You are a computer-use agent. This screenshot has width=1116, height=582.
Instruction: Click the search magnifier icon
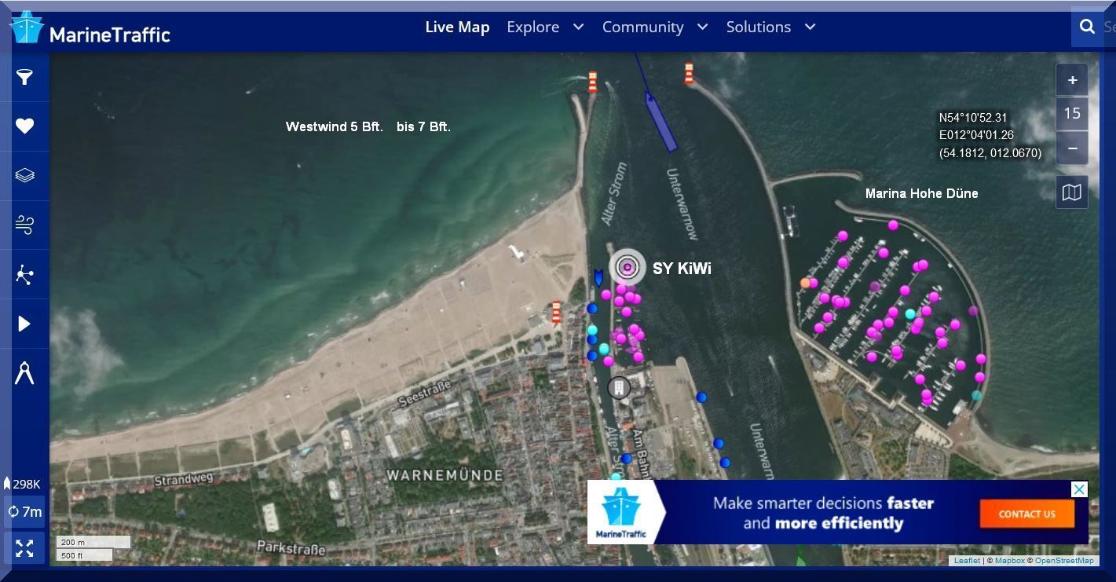(1087, 27)
